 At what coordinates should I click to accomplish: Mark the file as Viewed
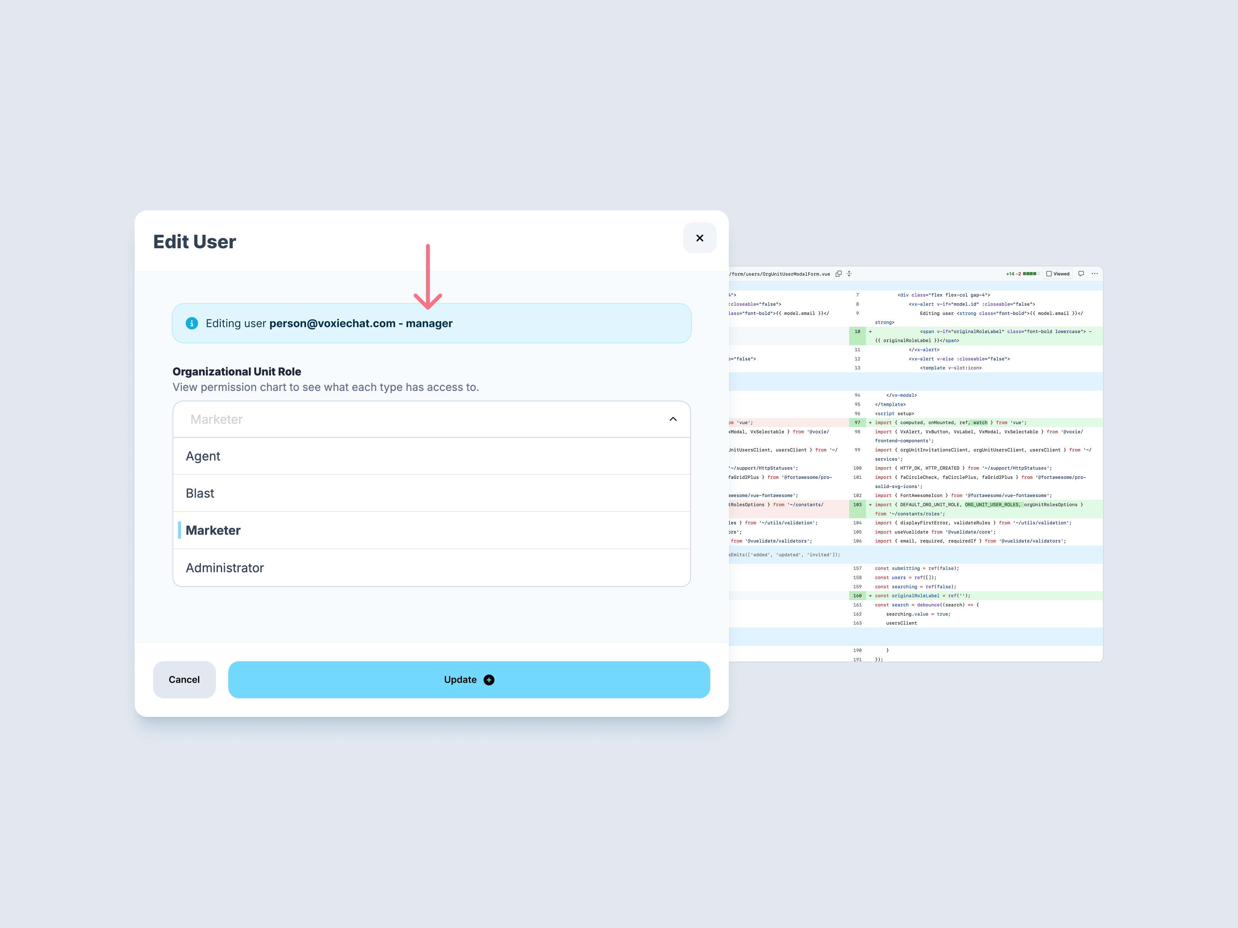pyautogui.click(x=1049, y=274)
